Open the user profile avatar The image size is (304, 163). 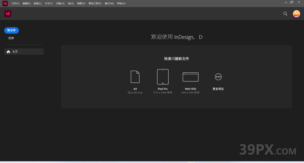pyautogui.click(x=296, y=14)
